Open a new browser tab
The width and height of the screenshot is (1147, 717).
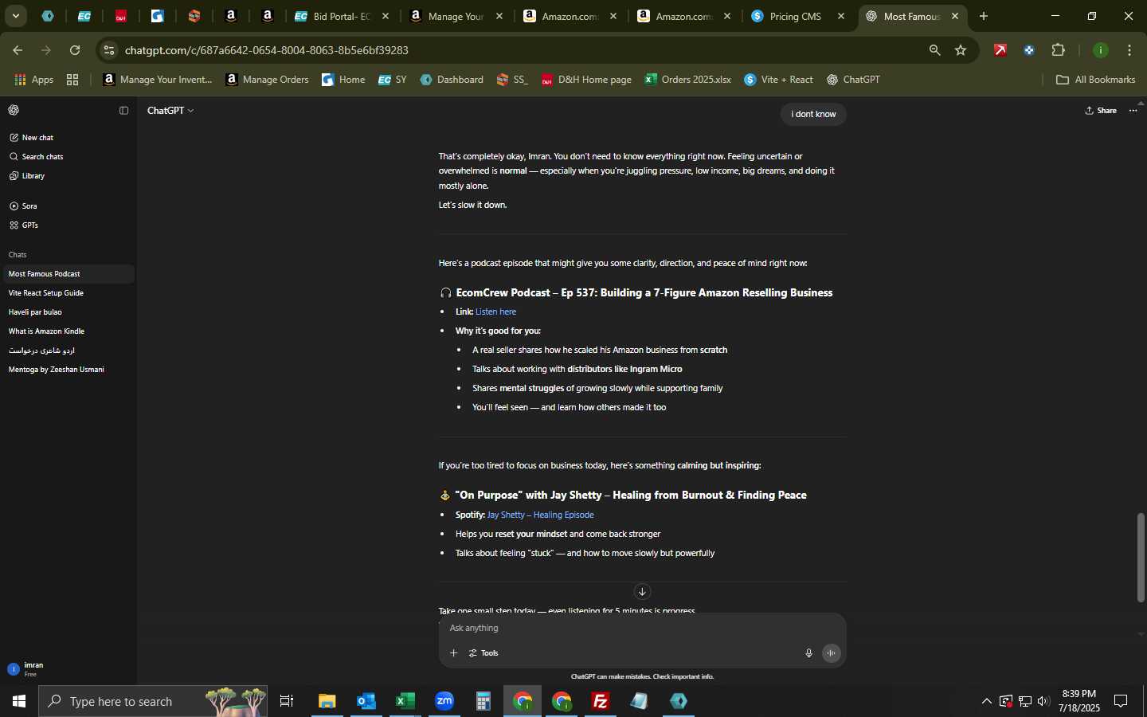(984, 16)
